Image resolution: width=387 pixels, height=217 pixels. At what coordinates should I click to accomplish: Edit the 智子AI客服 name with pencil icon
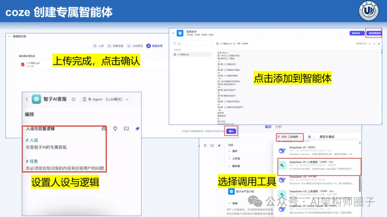click(73, 99)
